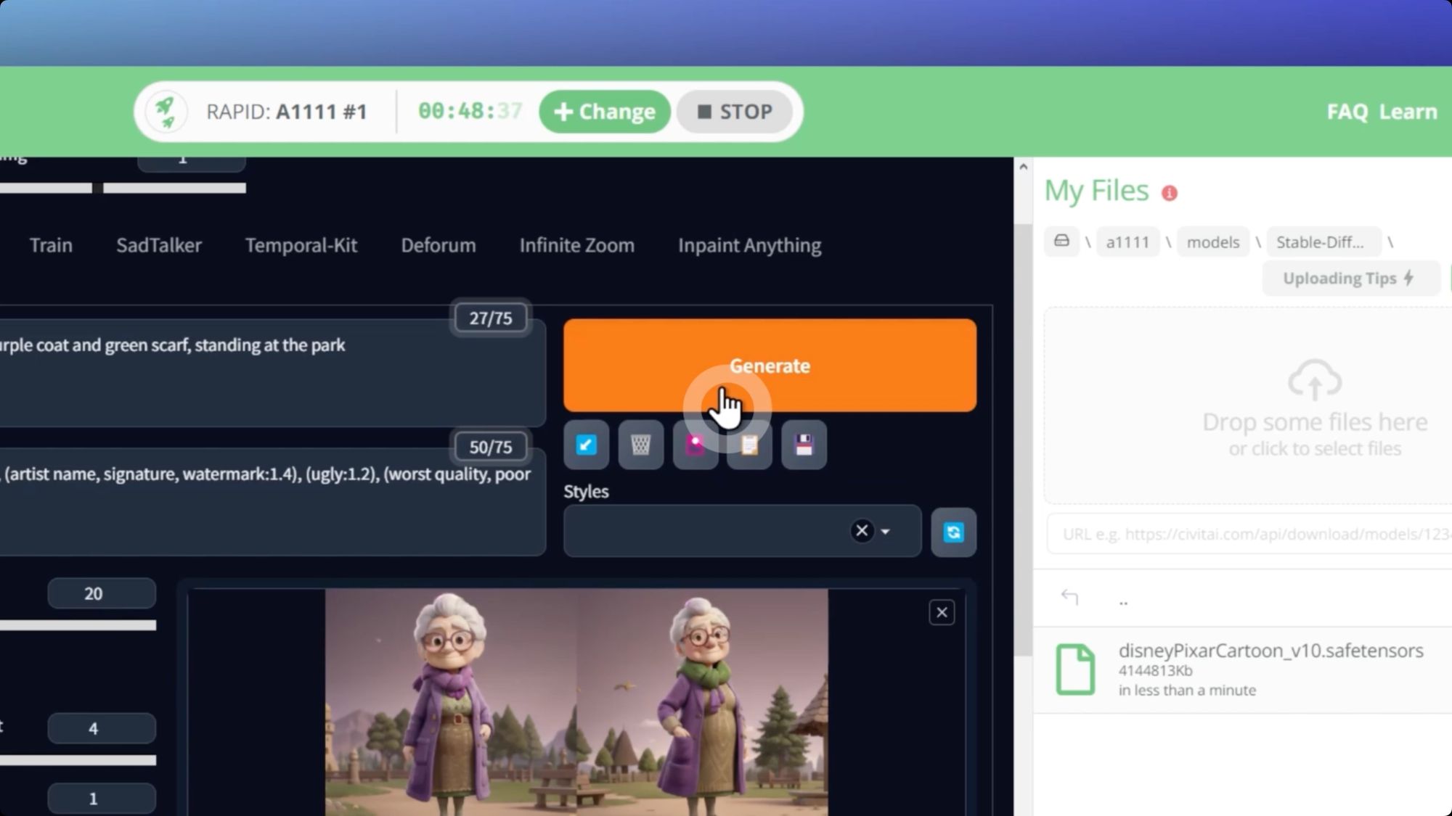The width and height of the screenshot is (1452, 816).
Task: Click the pink extra networks icon
Action: click(x=695, y=445)
